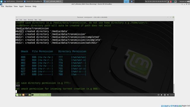
Task: Click the guest taskbar clock
Action: (172, 95)
